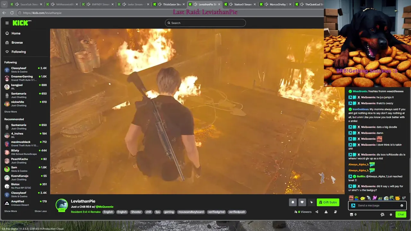The image size is (411, 231).
Task: Open the Kick hamburger menu
Action: coord(7,23)
